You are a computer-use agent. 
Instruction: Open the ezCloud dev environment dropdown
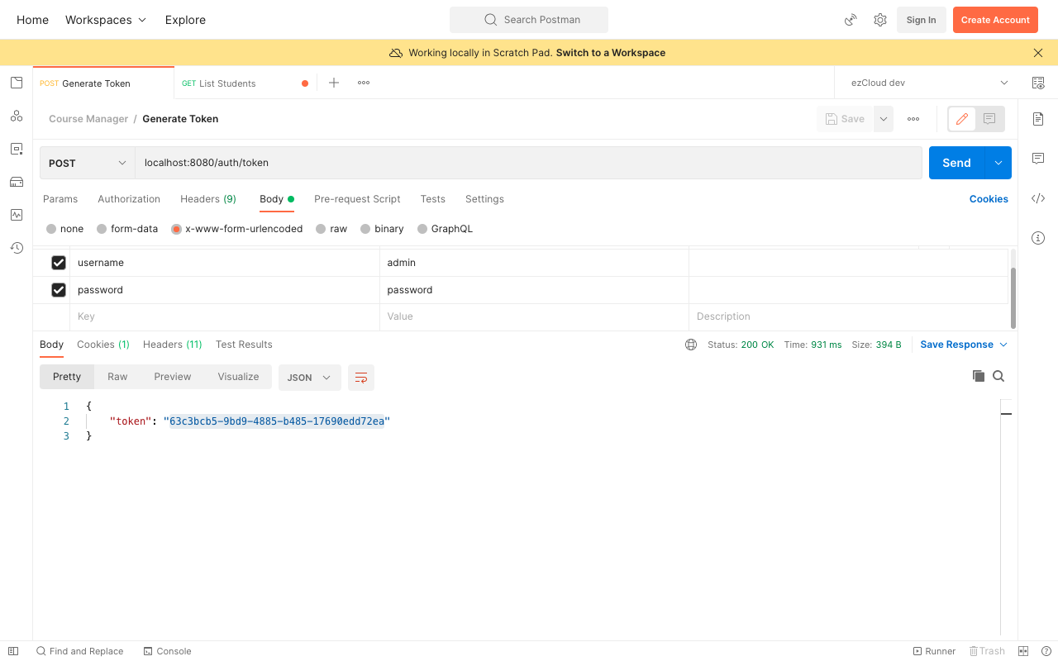pos(929,83)
